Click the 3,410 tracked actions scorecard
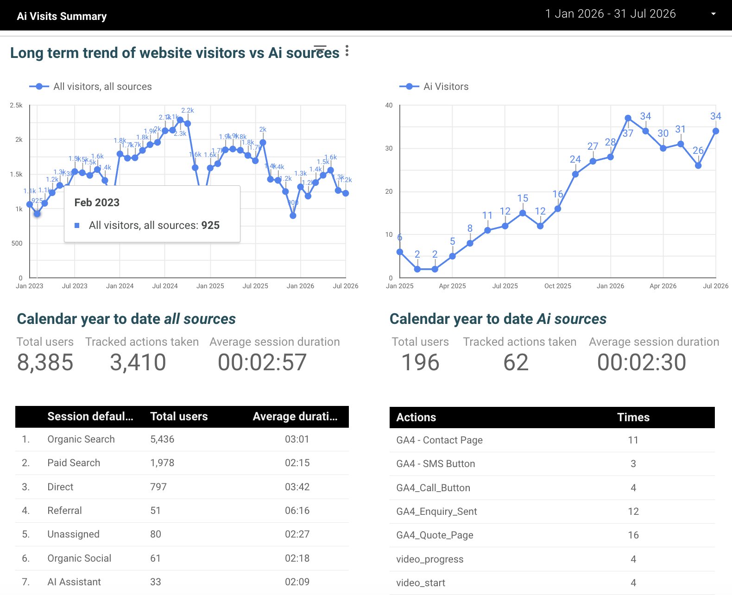 click(x=142, y=355)
